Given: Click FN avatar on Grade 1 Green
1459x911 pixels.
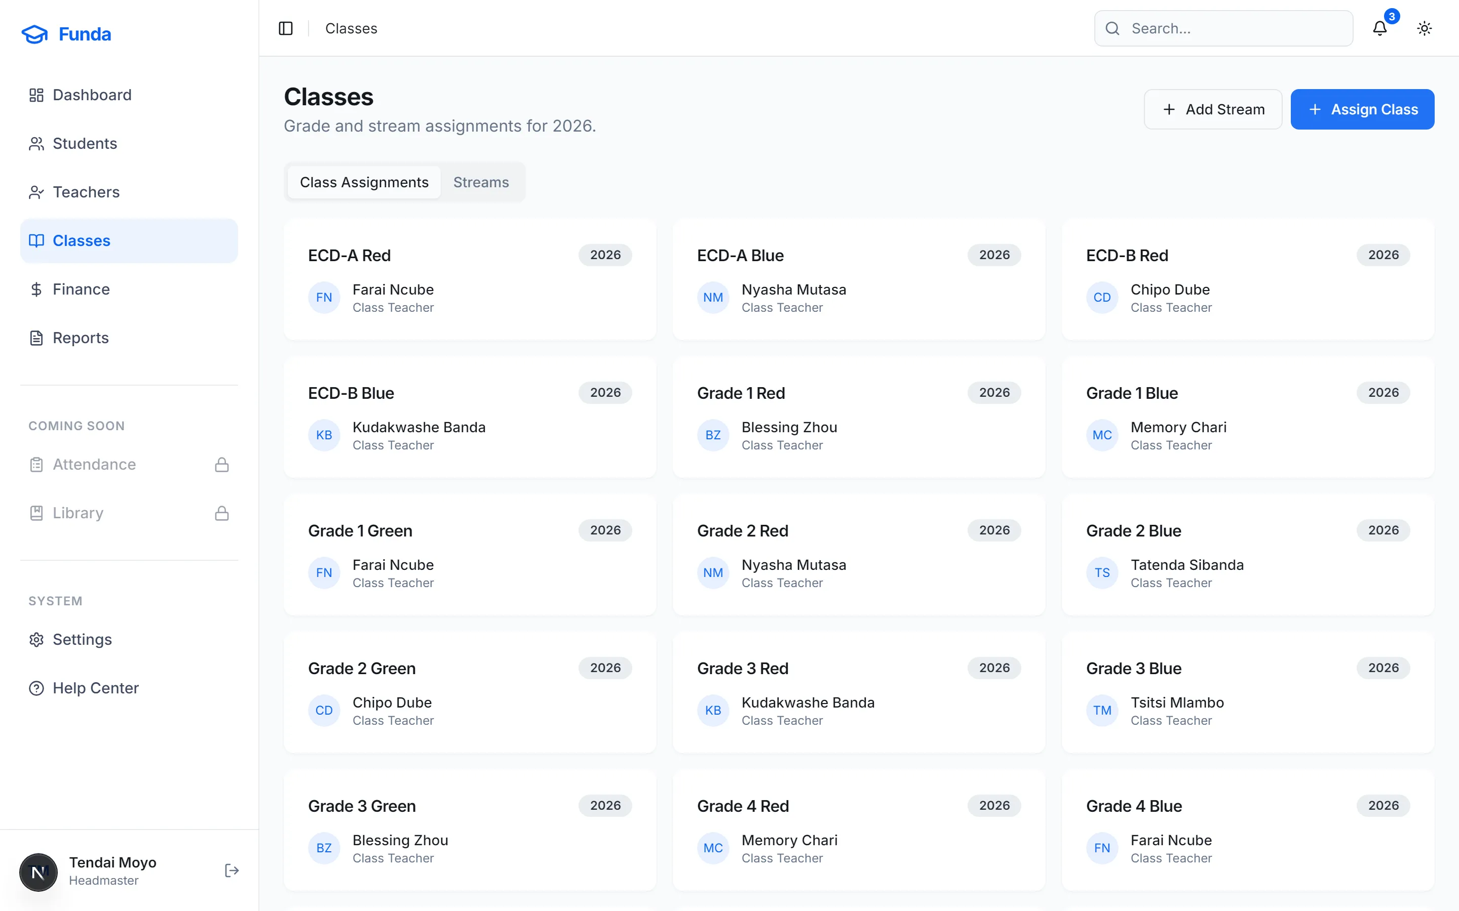Looking at the screenshot, I should pos(324,573).
